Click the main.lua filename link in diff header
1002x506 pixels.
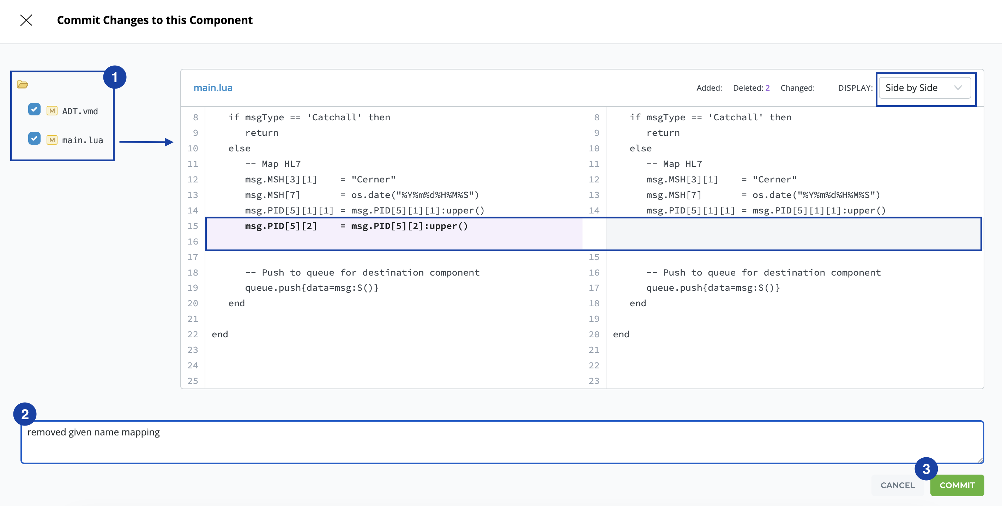tap(213, 88)
